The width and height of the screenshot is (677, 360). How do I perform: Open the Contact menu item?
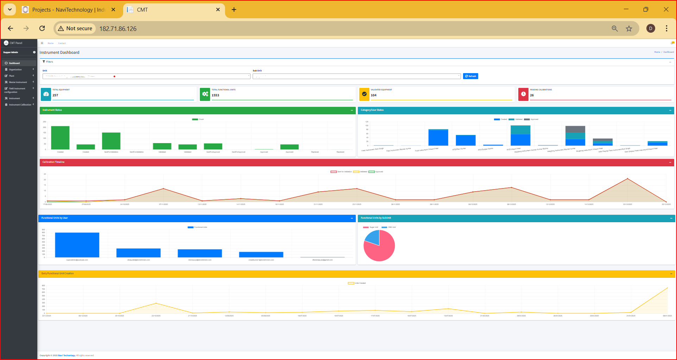pyautogui.click(x=62, y=43)
